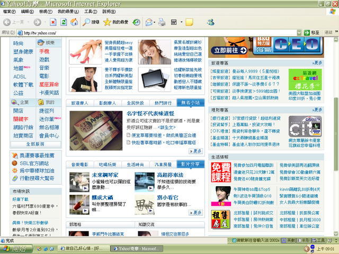
Task: Open Mail envelope toolbar icon
Action: point(149,22)
